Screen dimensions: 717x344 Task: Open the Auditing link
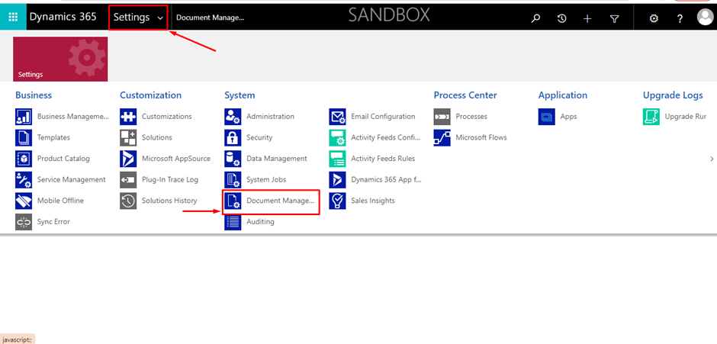pos(260,222)
